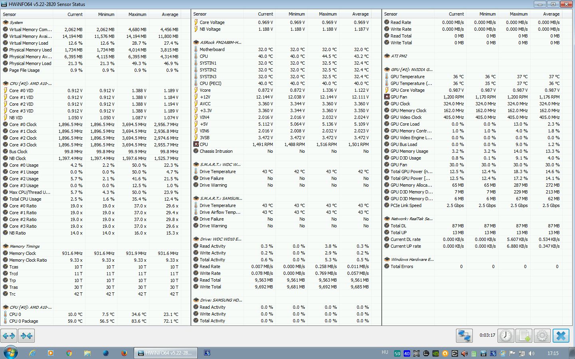
Task: Open Google Chrome from the taskbar
Action: click(x=69, y=353)
